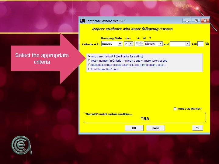Screen dimensions: 219x164
Task: Select 'return names missing core classes' radio option
Action: pyautogui.click(x=89, y=60)
